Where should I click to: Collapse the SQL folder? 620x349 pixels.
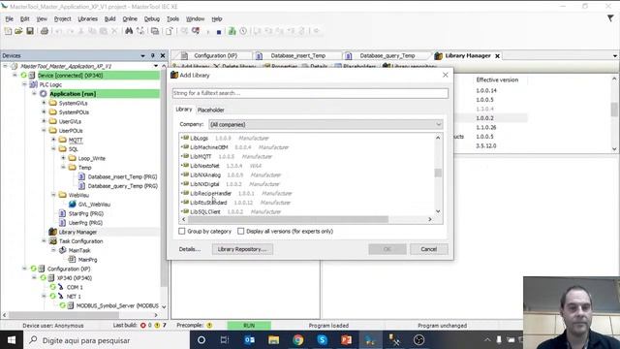click(53, 148)
